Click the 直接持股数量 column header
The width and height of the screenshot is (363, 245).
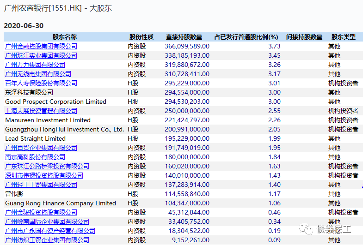tap(184, 37)
